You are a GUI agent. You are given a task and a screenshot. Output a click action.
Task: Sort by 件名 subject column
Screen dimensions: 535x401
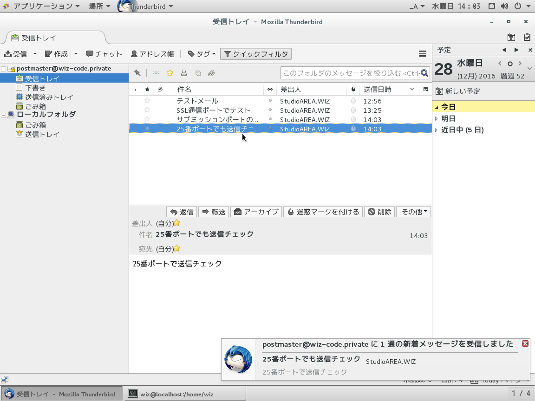[x=215, y=89]
